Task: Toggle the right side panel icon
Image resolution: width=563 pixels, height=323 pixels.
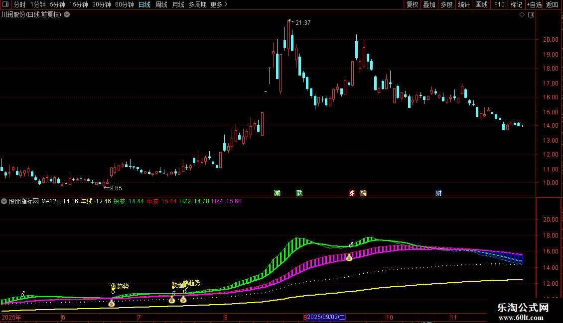Action: click(531, 15)
